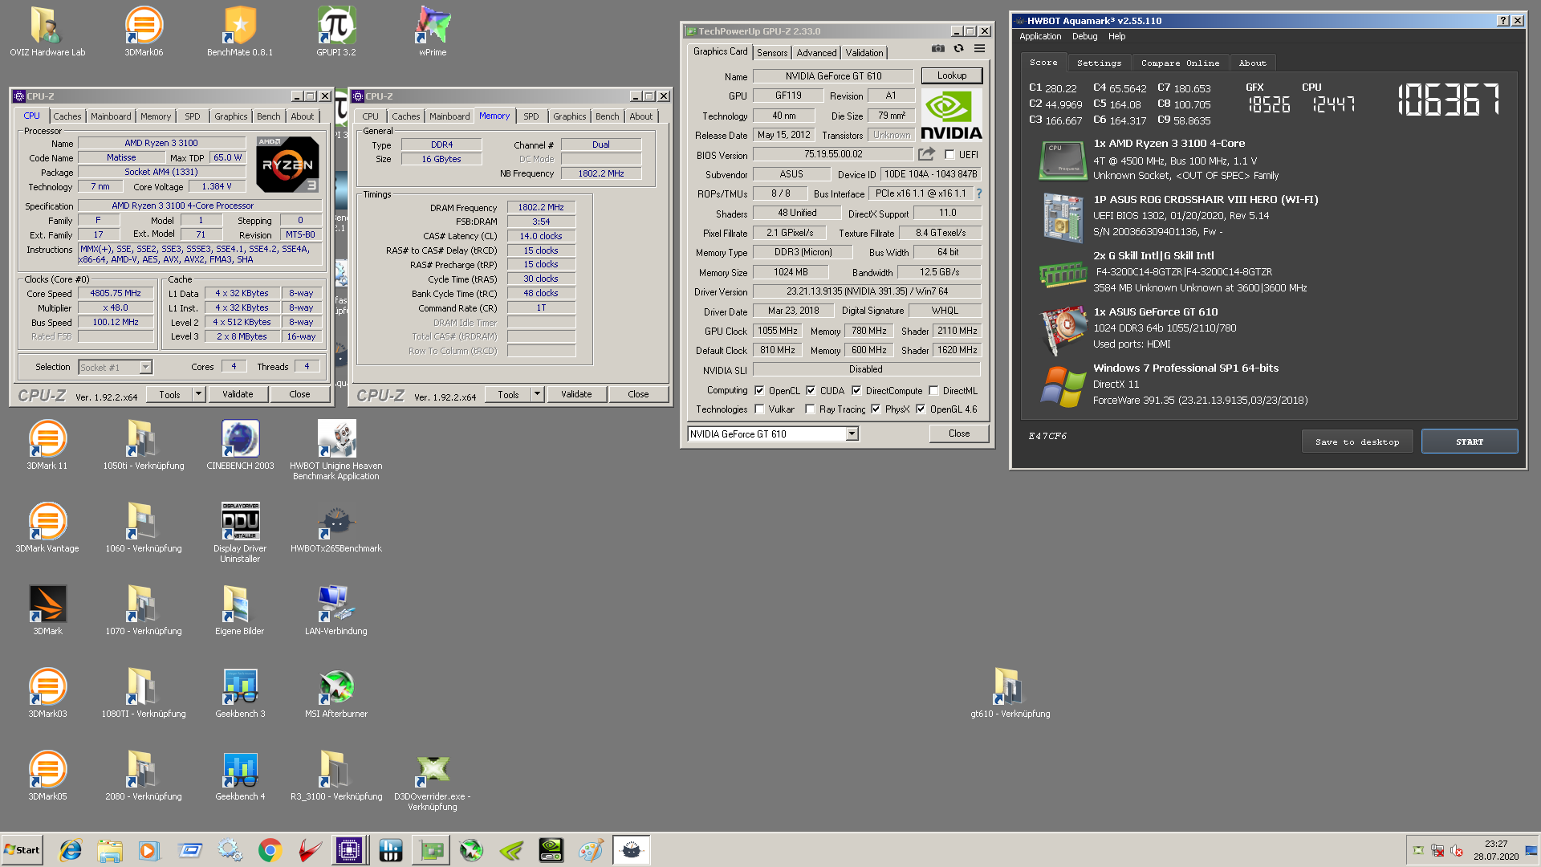Image resolution: width=1541 pixels, height=867 pixels.
Task: Open the Validation tab in GPU-Z
Action: tap(864, 52)
